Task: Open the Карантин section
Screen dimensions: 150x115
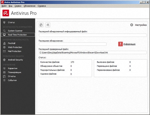Action: click(13, 68)
